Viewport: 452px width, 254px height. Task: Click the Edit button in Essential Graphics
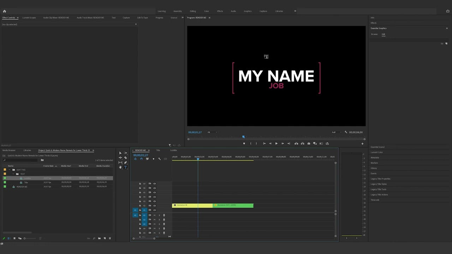tap(383, 34)
